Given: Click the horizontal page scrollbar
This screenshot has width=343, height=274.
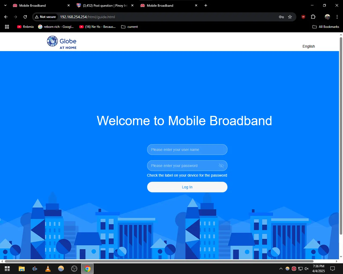Looking at the screenshot, I should point(159,261).
